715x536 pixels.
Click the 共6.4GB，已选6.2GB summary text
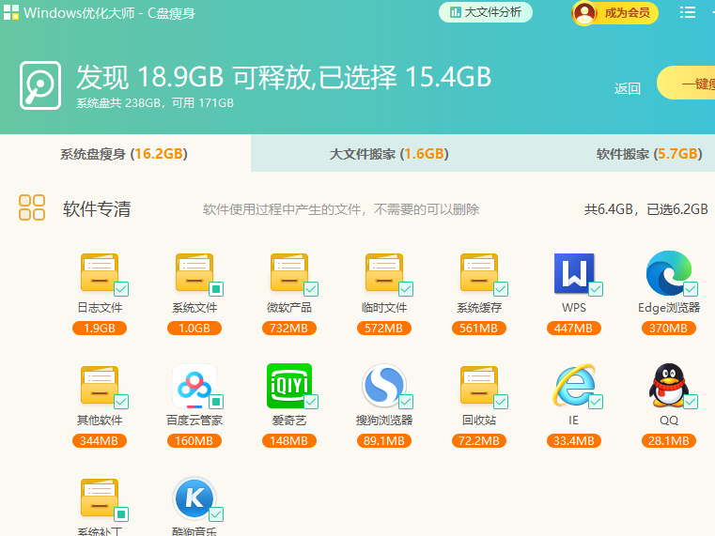(645, 209)
